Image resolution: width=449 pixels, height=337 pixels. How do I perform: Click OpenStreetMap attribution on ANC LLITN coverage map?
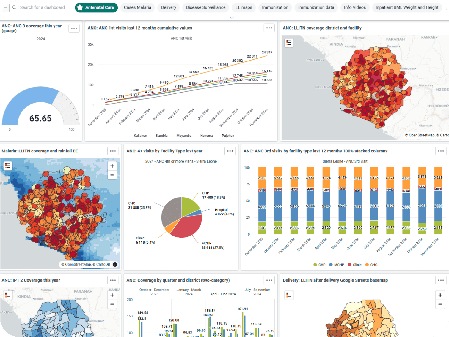[x=422, y=135]
